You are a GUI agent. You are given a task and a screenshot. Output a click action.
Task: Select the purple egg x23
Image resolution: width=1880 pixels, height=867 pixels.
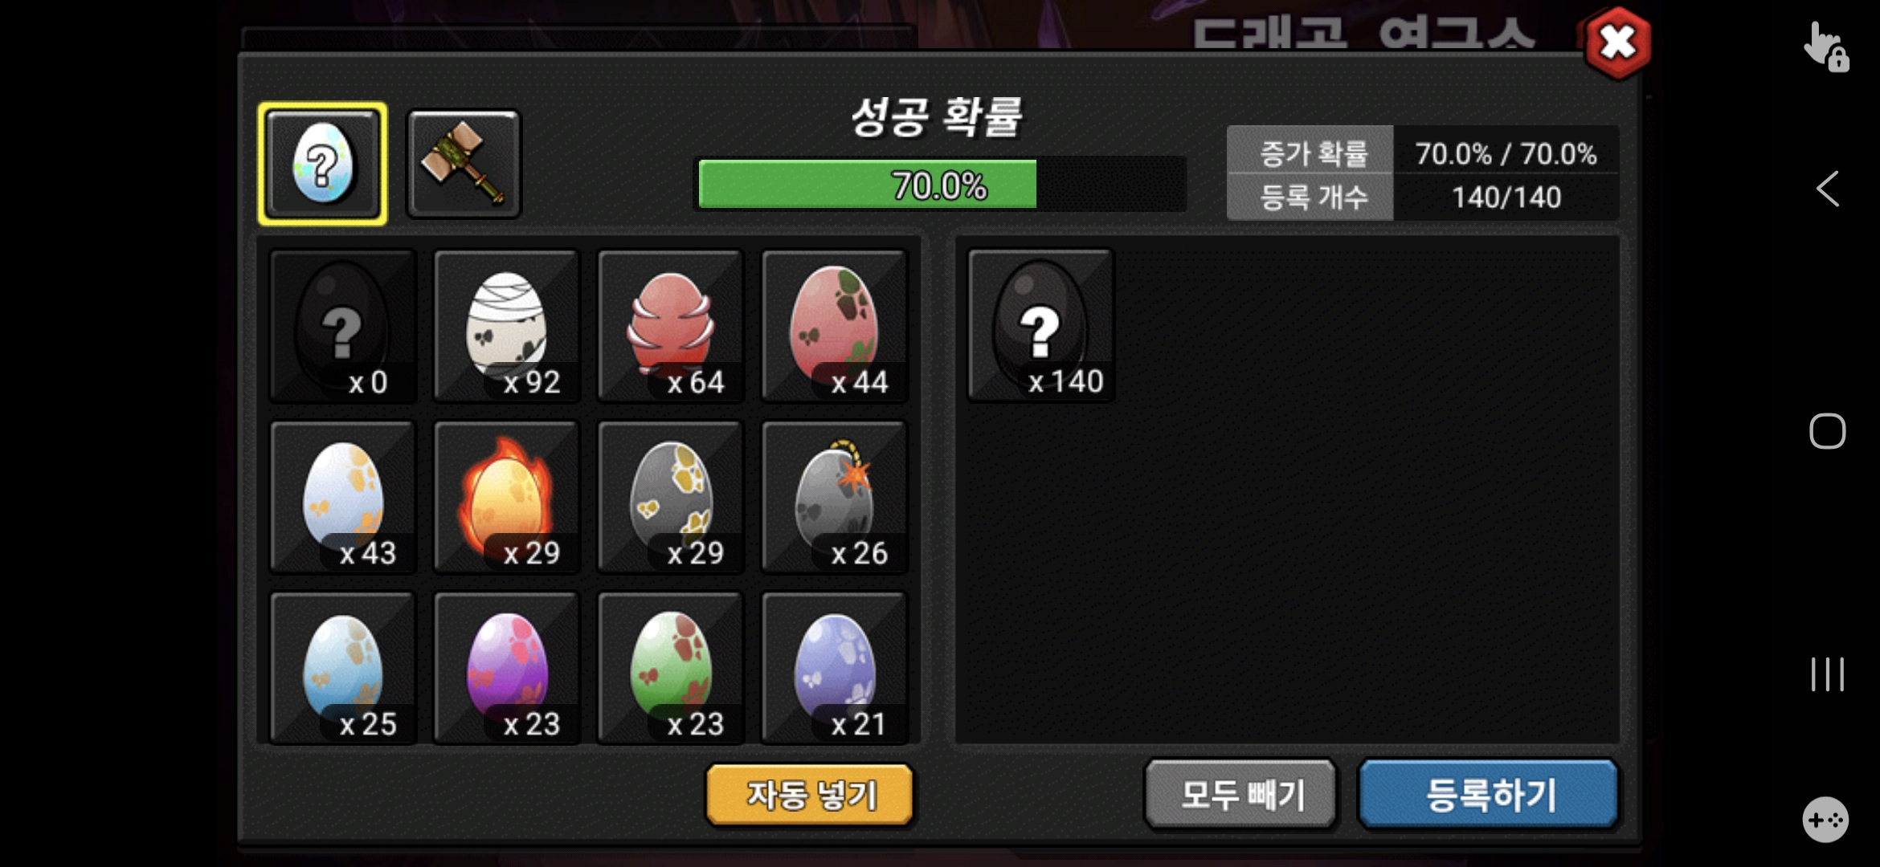[x=506, y=668]
